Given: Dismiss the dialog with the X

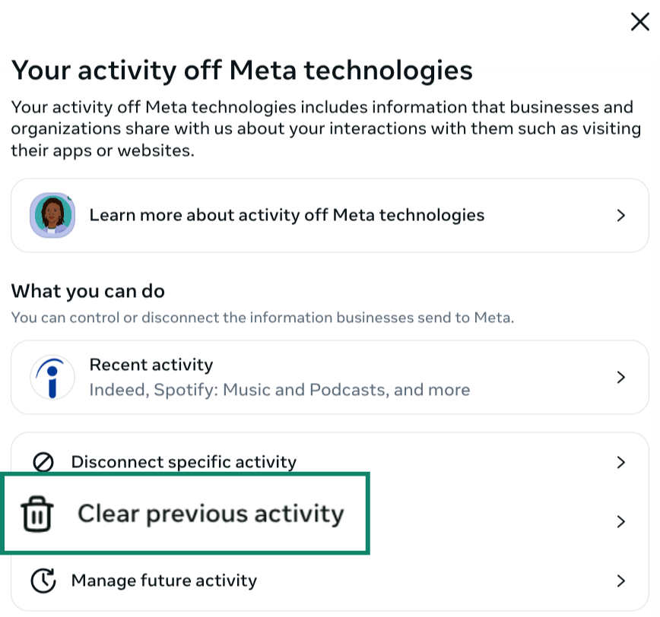Looking at the screenshot, I should 639,22.
